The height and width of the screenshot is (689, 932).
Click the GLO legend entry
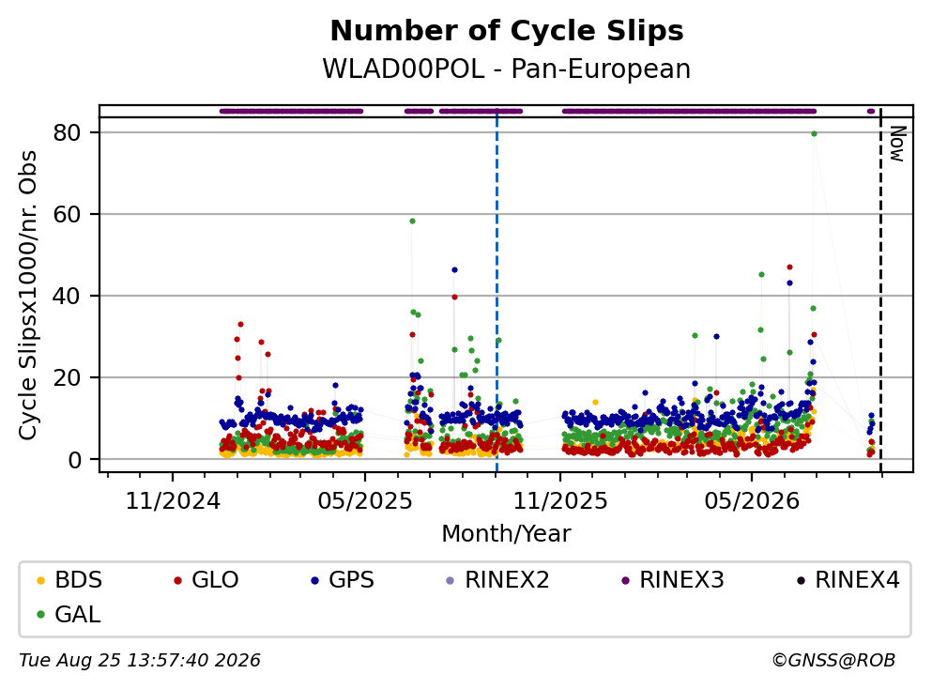coord(206,579)
